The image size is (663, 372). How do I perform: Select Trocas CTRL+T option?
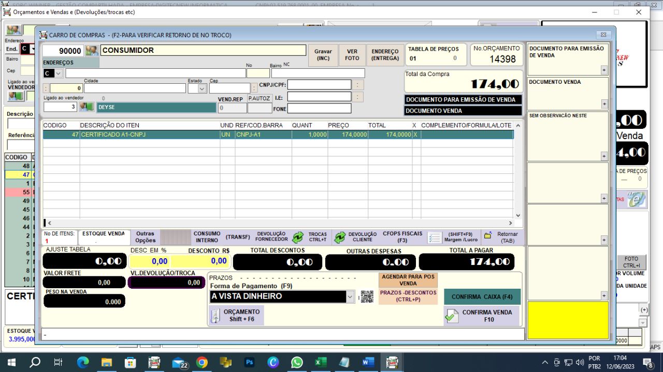(318, 237)
